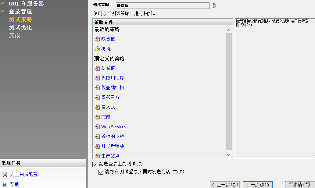Click the policy list scroll up arrow

pos(229,30)
